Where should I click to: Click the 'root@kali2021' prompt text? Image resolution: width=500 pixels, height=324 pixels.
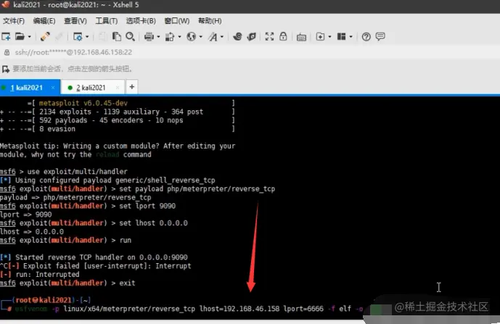(x=44, y=300)
